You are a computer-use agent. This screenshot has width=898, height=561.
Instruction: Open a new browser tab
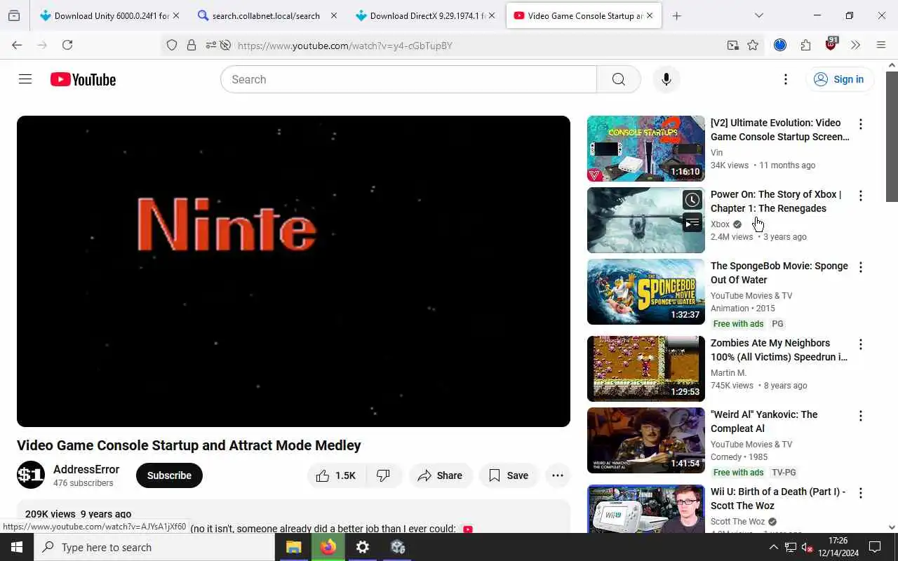coord(676,15)
